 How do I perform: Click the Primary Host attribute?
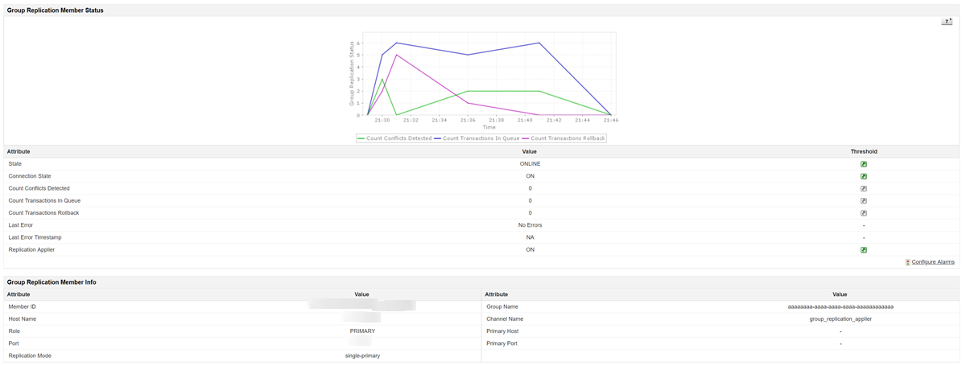click(502, 331)
